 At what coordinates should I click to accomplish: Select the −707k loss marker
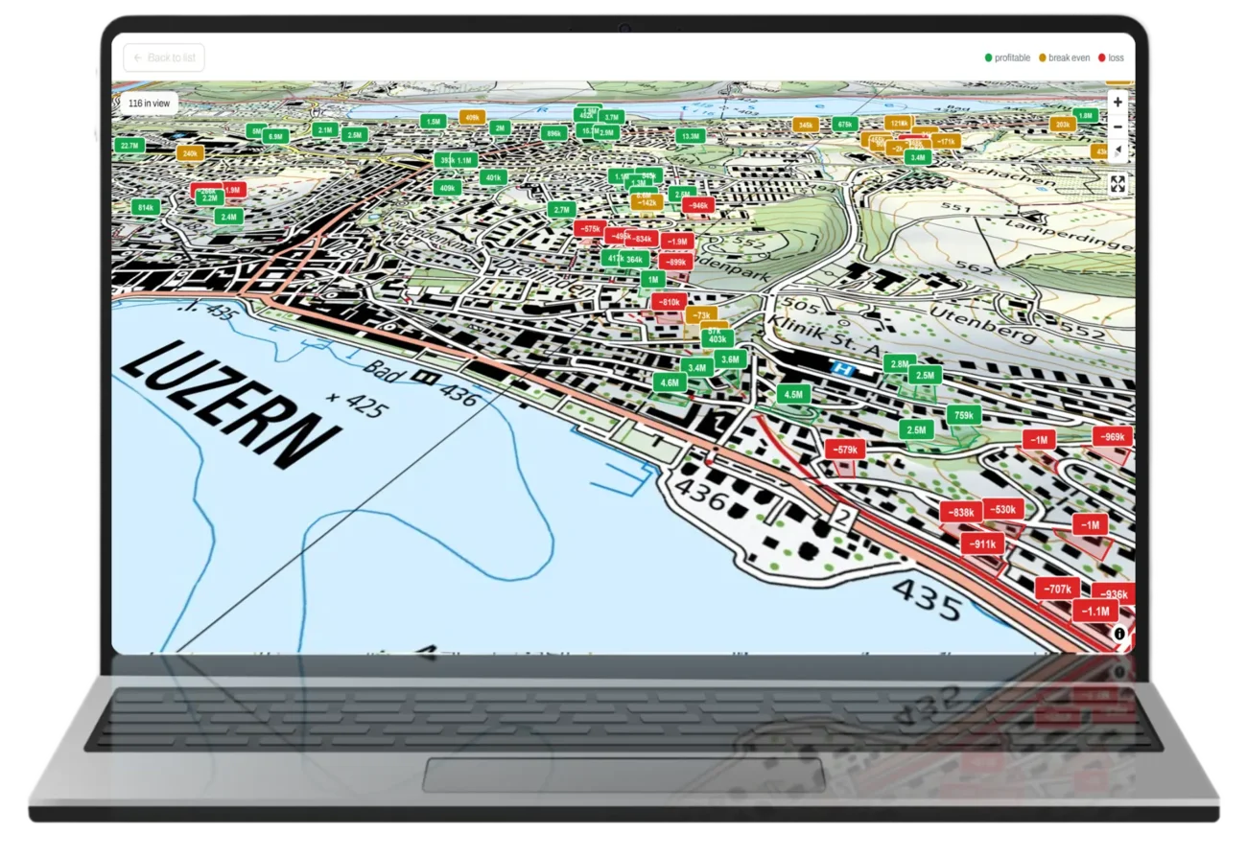1058,589
